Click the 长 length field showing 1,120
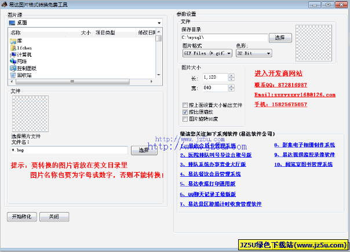Screen dimensions: 350x252 click(216, 77)
